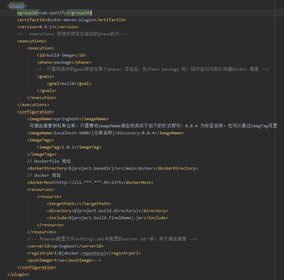
Task: Click the opening imageTags tag
Action: coord(41,140)
